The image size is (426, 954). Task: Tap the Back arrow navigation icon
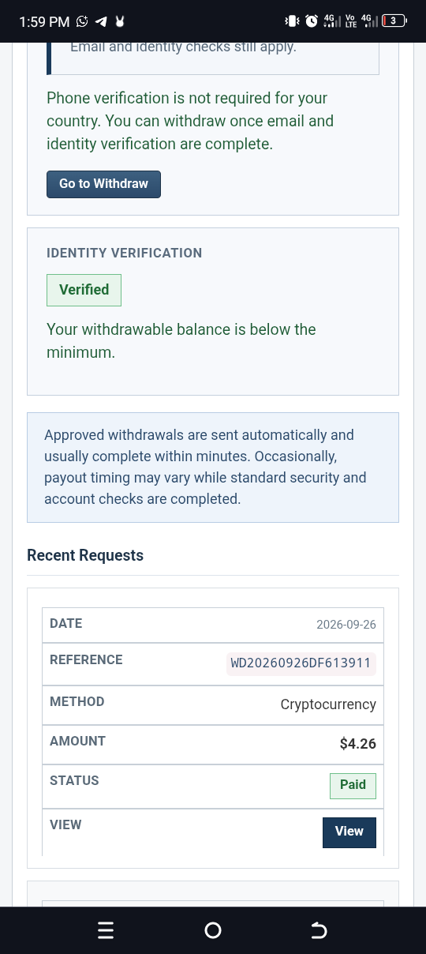click(x=319, y=931)
